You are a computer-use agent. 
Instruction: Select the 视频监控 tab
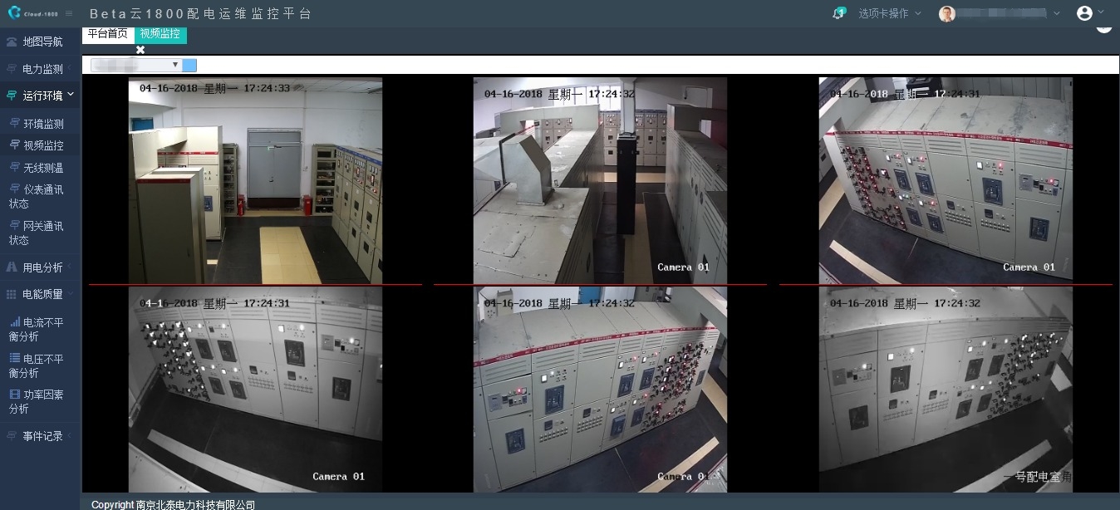(160, 34)
